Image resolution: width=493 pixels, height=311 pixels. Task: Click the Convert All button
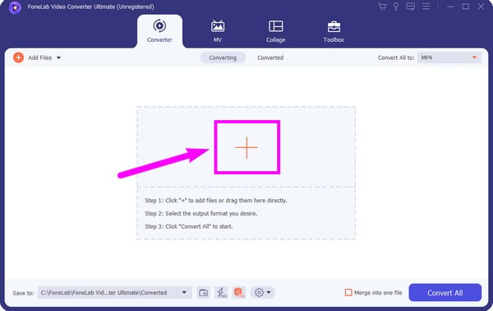[x=445, y=293]
